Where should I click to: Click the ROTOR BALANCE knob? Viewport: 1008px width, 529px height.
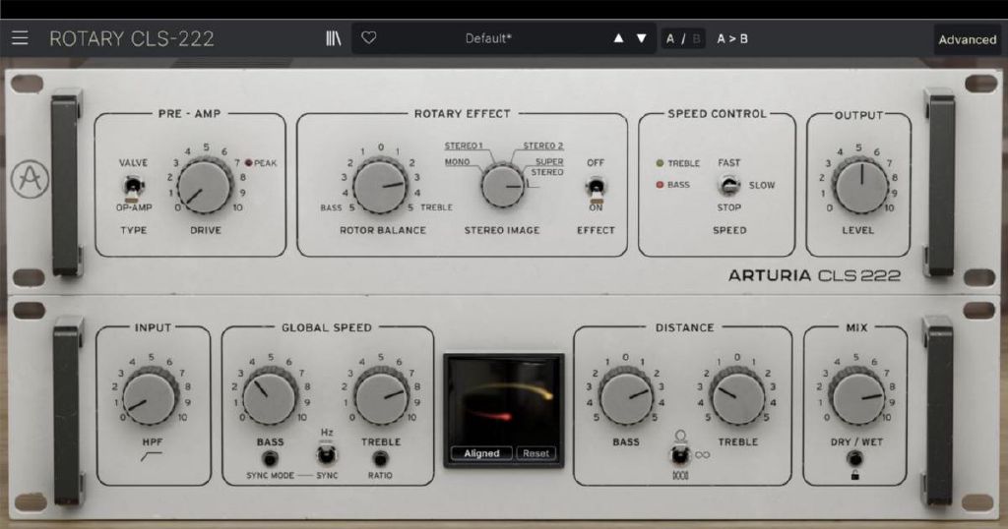[381, 187]
